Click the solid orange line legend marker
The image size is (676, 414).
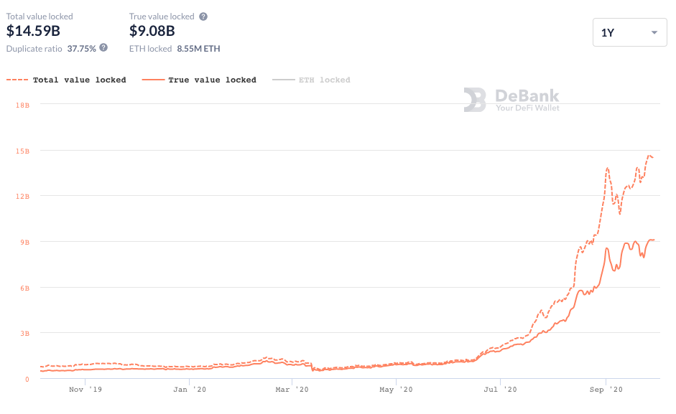(x=152, y=80)
